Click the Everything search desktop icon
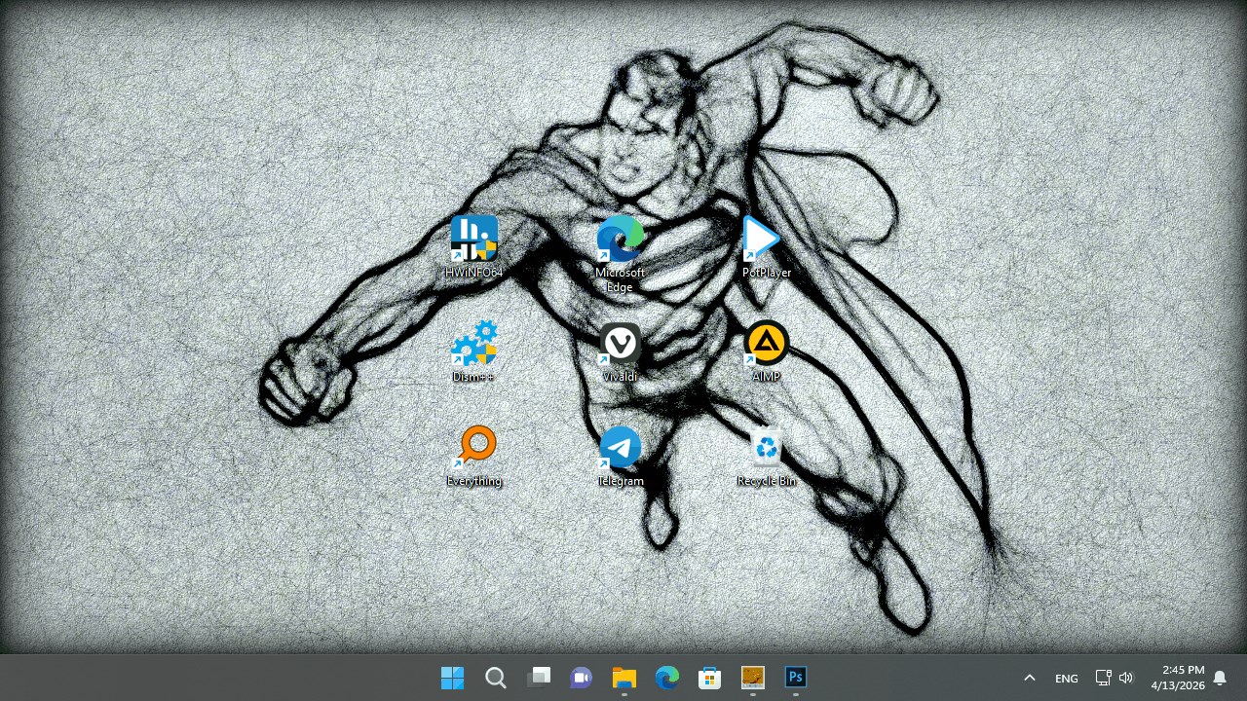Screen dimensions: 1247x701 pyautogui.click(x=474, y=448)
